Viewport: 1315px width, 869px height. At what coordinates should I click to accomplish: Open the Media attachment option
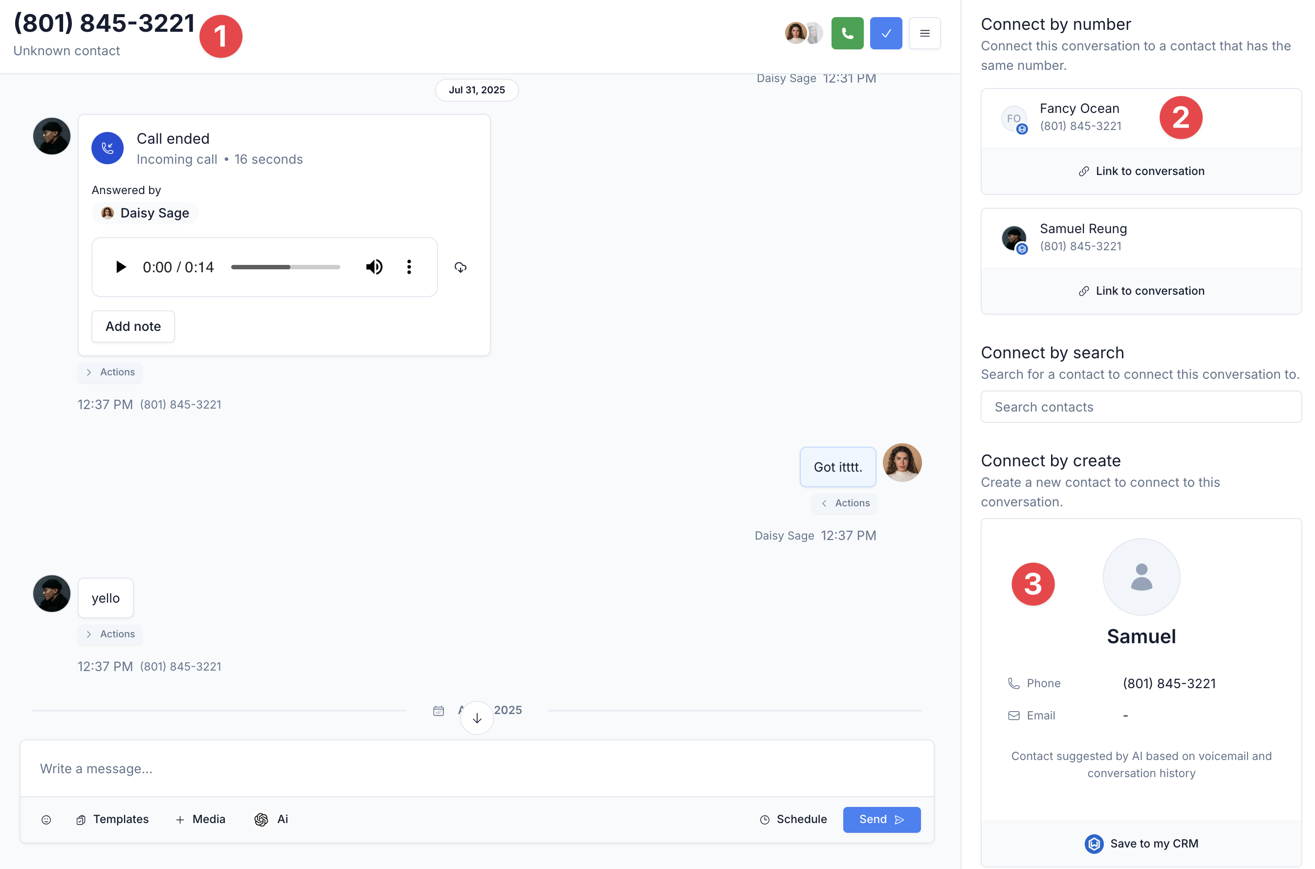click(x=200, y=819)
